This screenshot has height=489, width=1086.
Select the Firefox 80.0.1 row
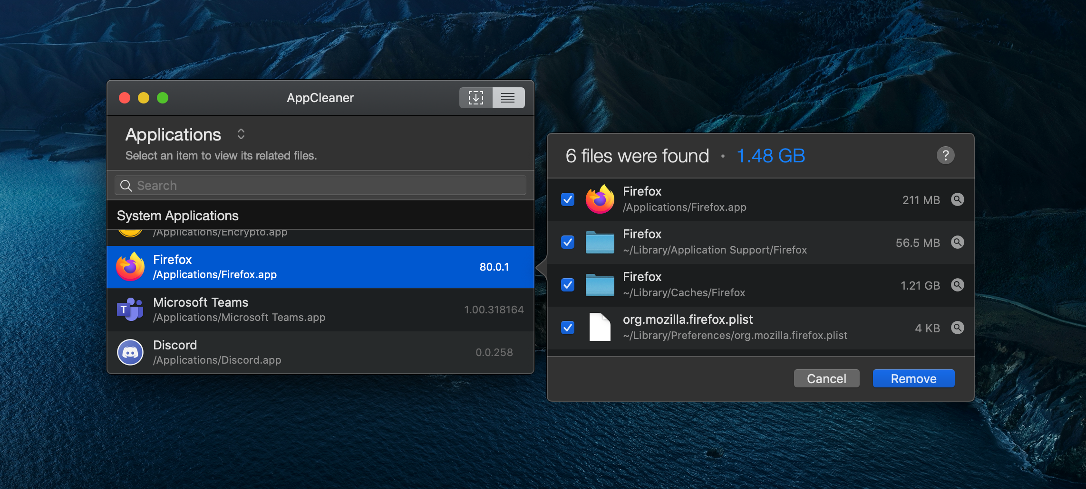point(320,267)
